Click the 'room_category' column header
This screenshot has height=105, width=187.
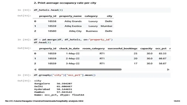coord(93,48)
